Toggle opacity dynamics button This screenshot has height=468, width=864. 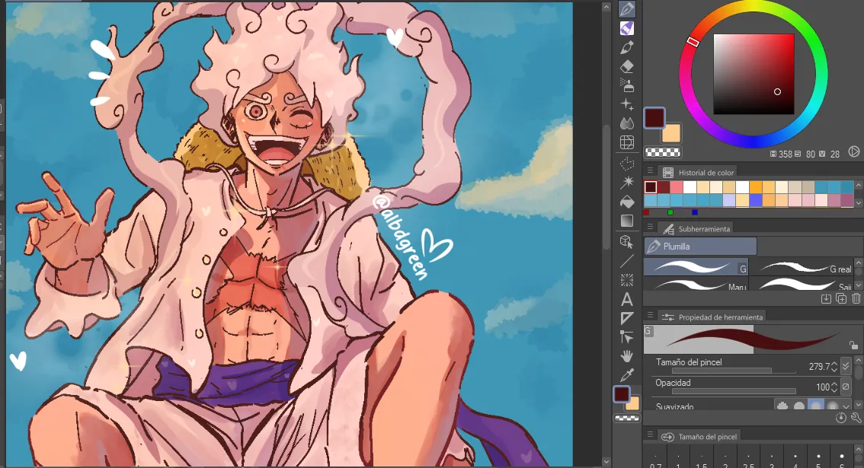click(x=846, y=387)
